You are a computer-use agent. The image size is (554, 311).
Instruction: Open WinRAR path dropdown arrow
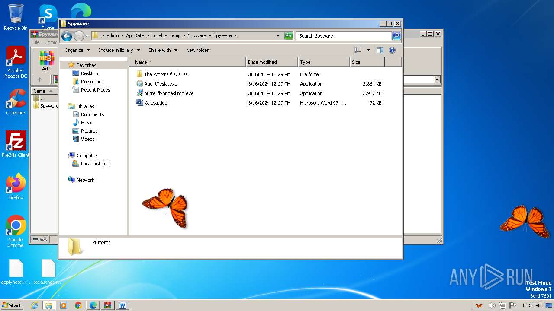pos(437,79)
